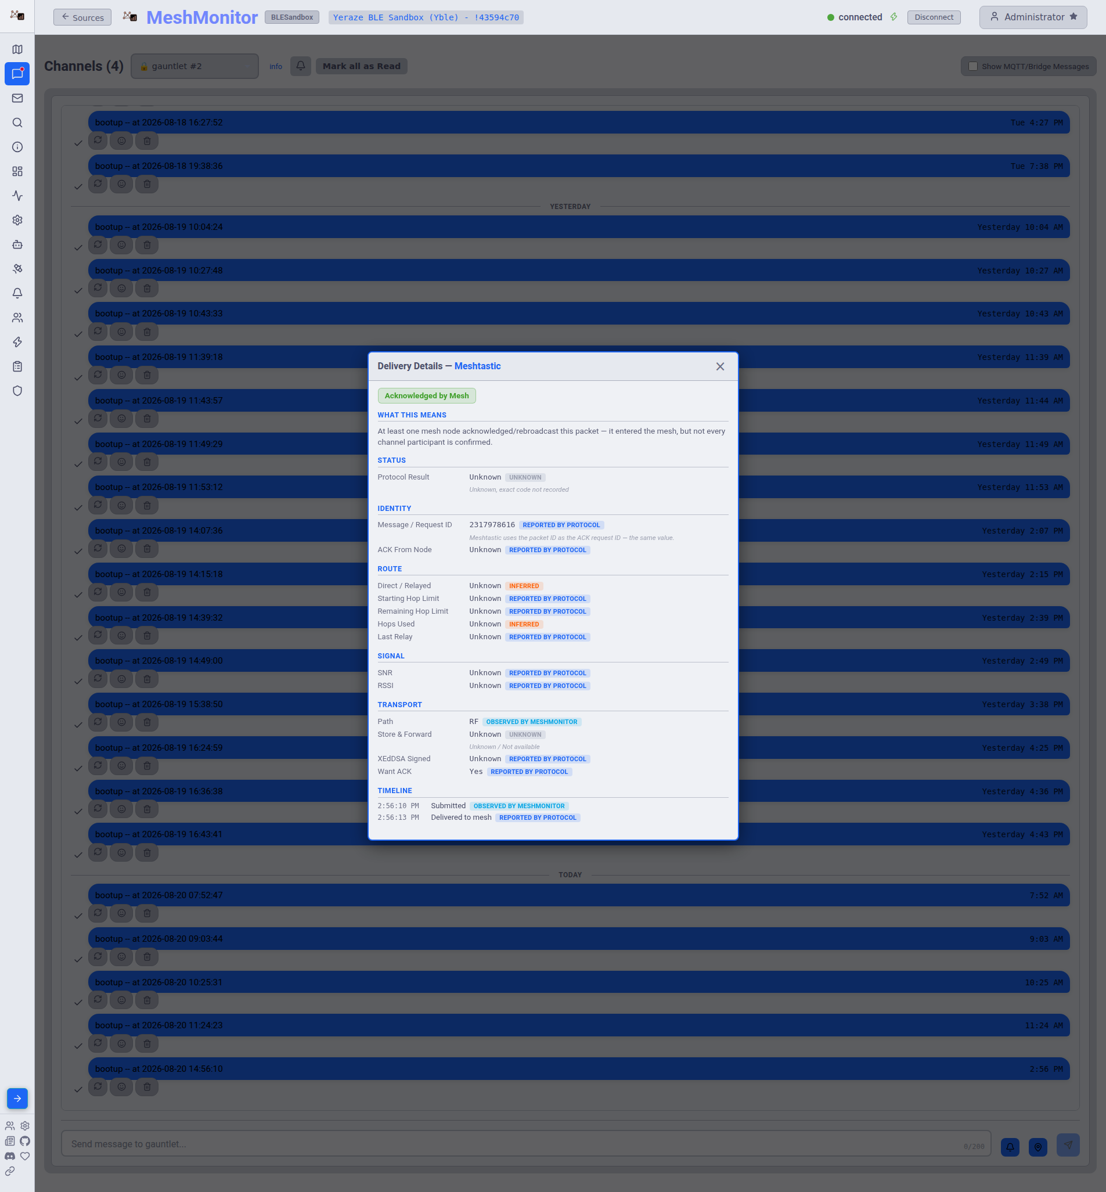Open the satellite sidebar icon
1106x1192 pixels.
(17, 269)
